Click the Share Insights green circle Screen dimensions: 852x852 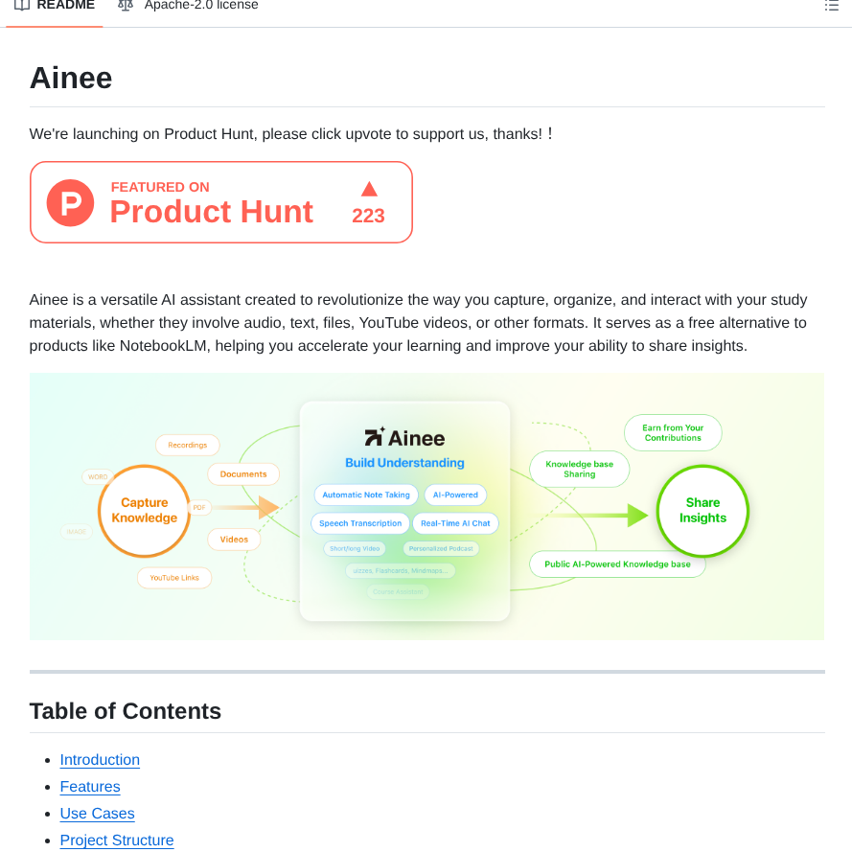tap(702, 511)
